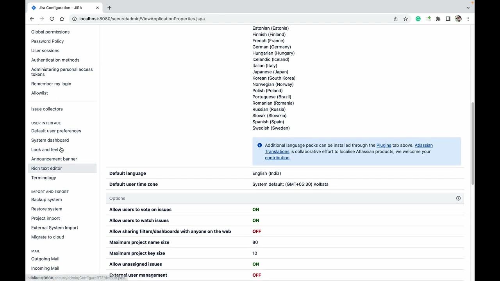Open the Allowlist page
Screen dimensions: 500x281
coord(39,93)
